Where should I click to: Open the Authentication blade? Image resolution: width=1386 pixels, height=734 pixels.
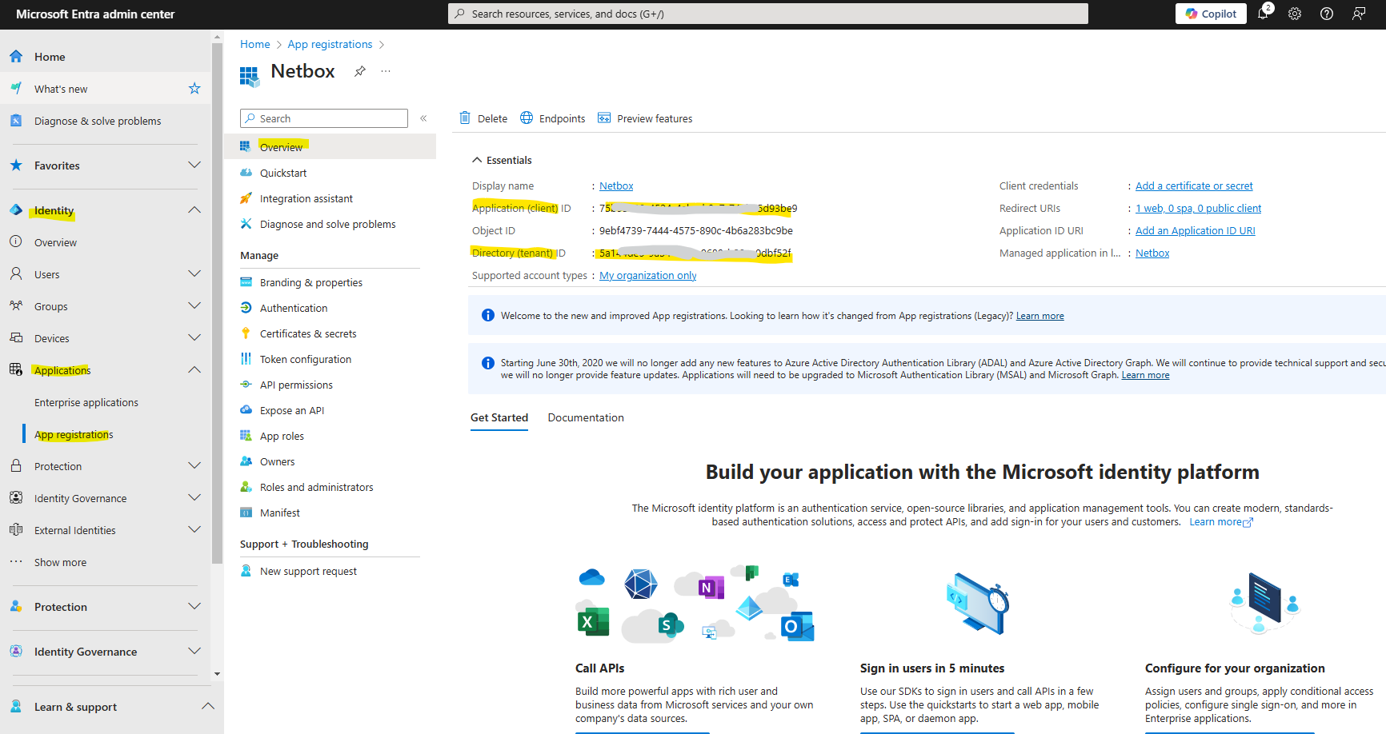(293, 308)
